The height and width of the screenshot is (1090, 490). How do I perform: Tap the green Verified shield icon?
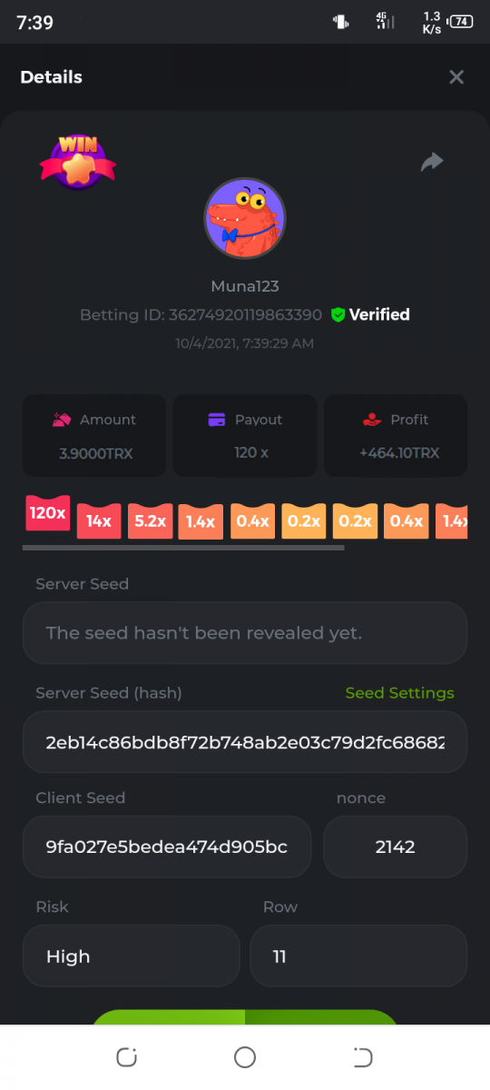pyautogui.click(x=338, y=314)
